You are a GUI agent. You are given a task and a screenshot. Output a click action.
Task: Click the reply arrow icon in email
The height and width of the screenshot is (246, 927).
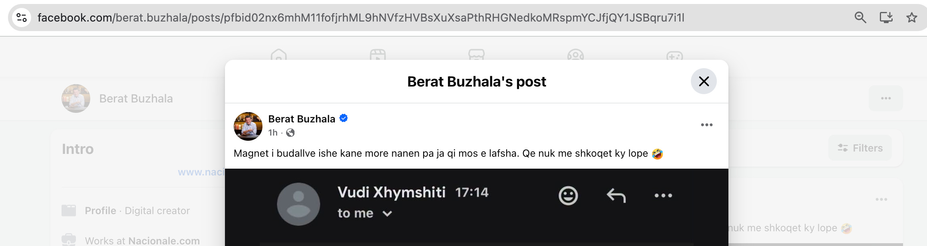click(x=616, y=196)
